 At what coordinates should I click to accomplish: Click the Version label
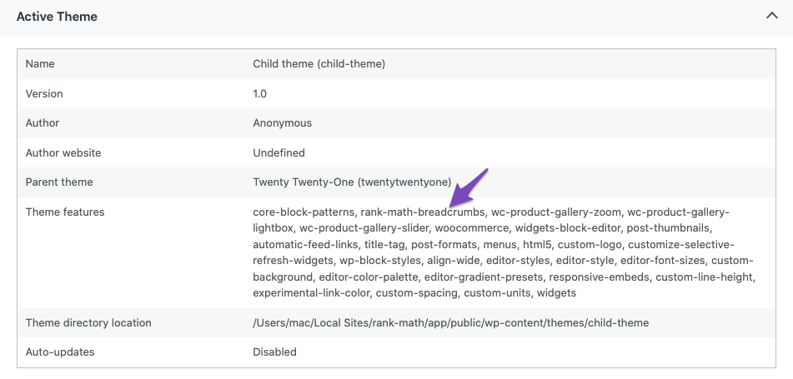(44, 93)
